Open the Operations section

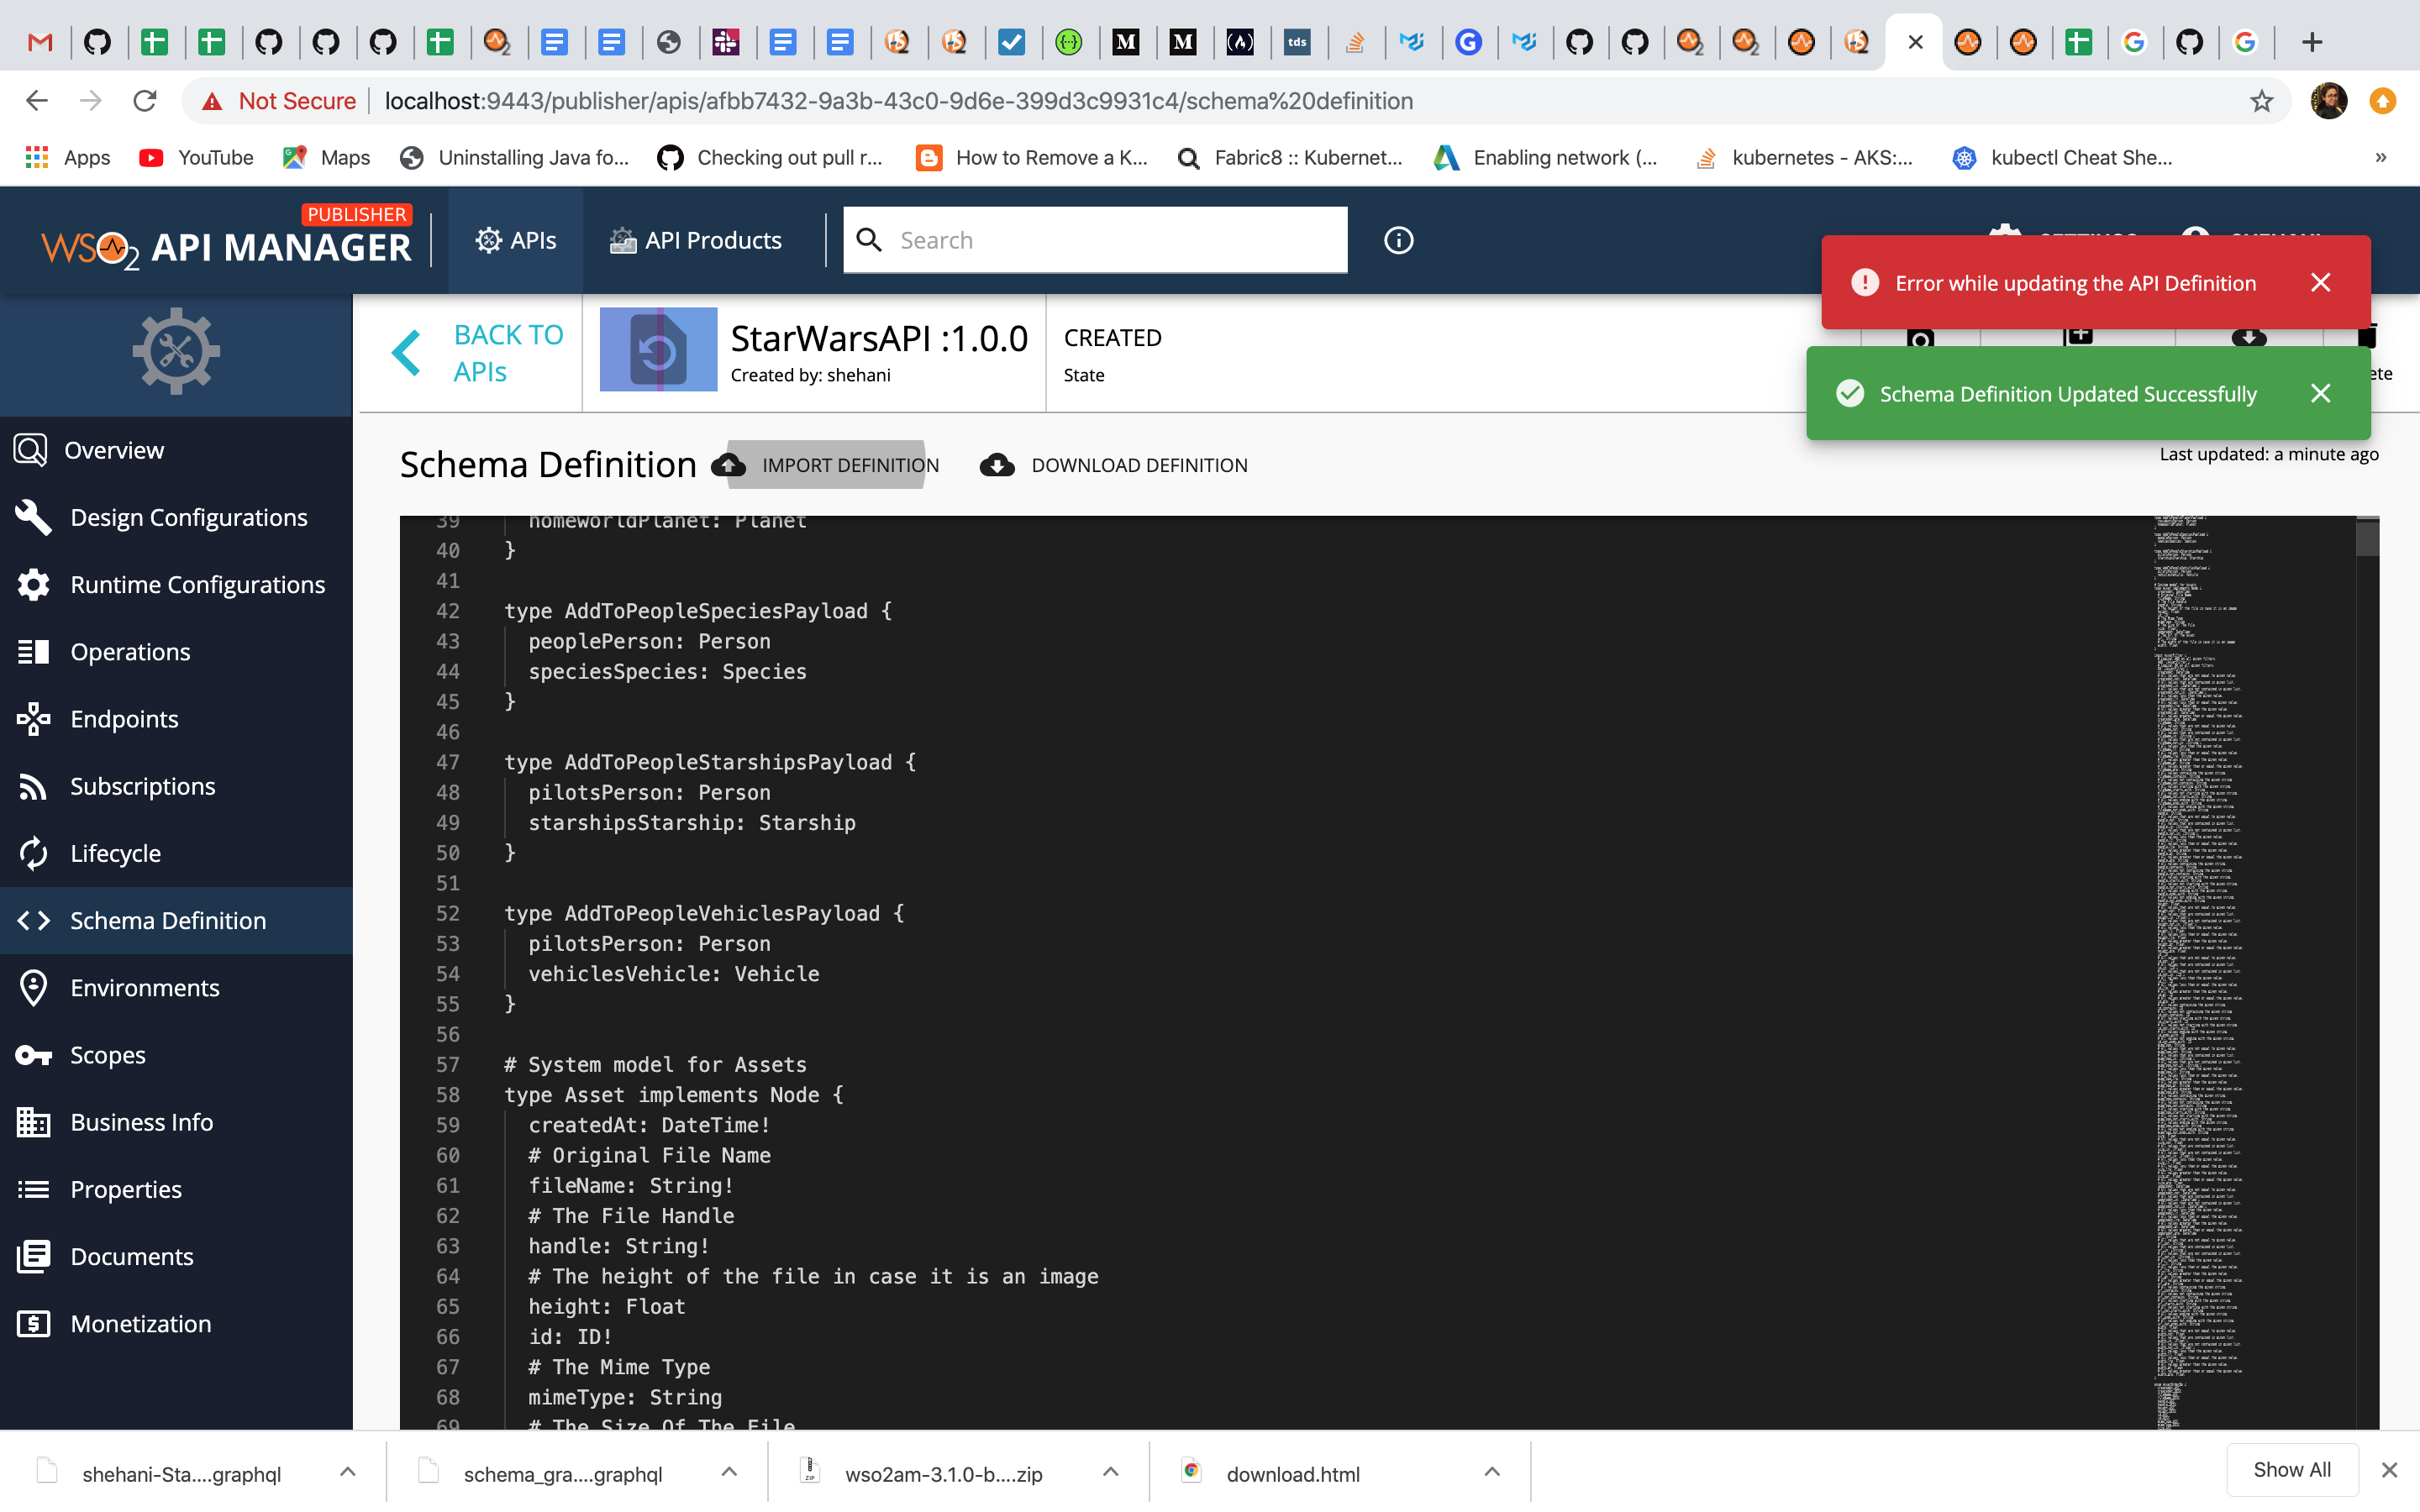tap(176, 651)
